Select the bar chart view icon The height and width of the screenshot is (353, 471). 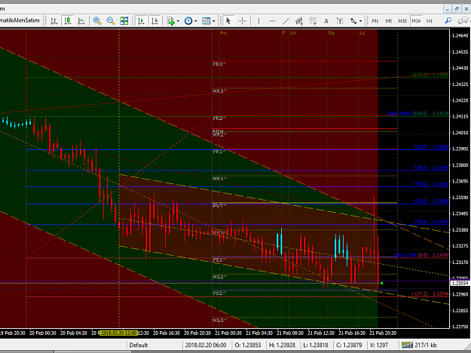[x=54, y=21]
